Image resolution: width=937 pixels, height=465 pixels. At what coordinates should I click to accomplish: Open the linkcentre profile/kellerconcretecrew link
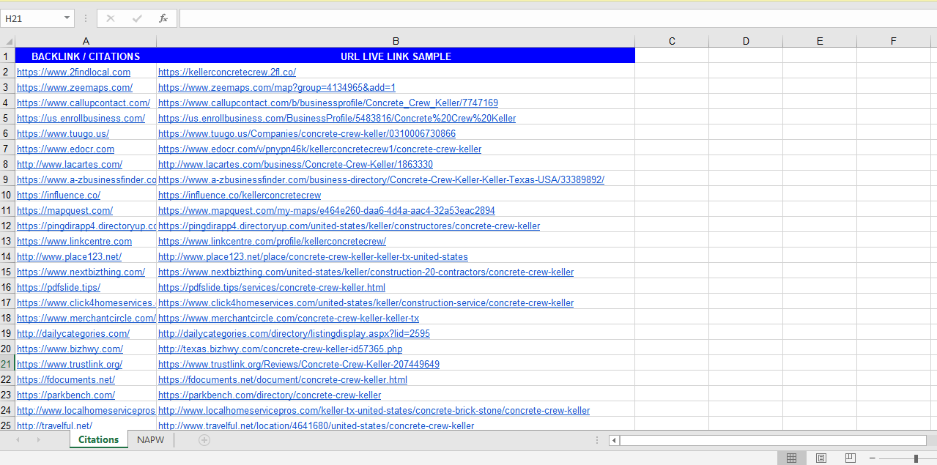[x=272, y=241]
